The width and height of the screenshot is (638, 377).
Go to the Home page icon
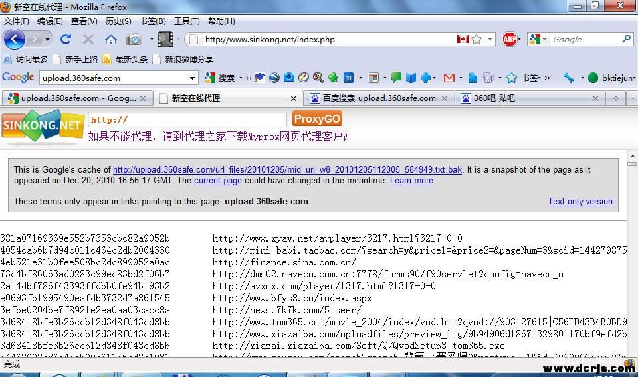(x=111, y=39)
